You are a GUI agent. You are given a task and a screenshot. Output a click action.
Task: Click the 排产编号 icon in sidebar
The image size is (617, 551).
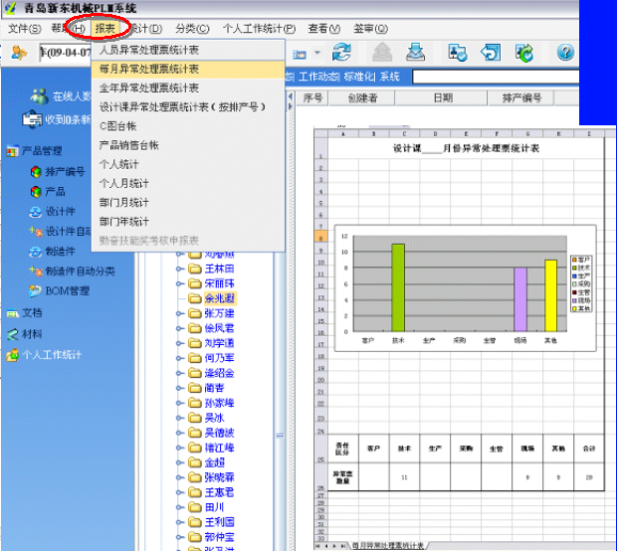[37, 171]
